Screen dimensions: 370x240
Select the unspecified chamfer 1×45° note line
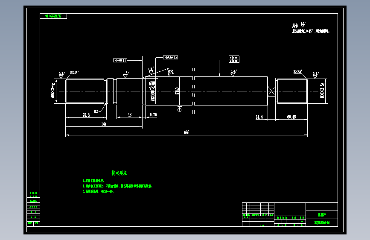[x=311, y=31]
